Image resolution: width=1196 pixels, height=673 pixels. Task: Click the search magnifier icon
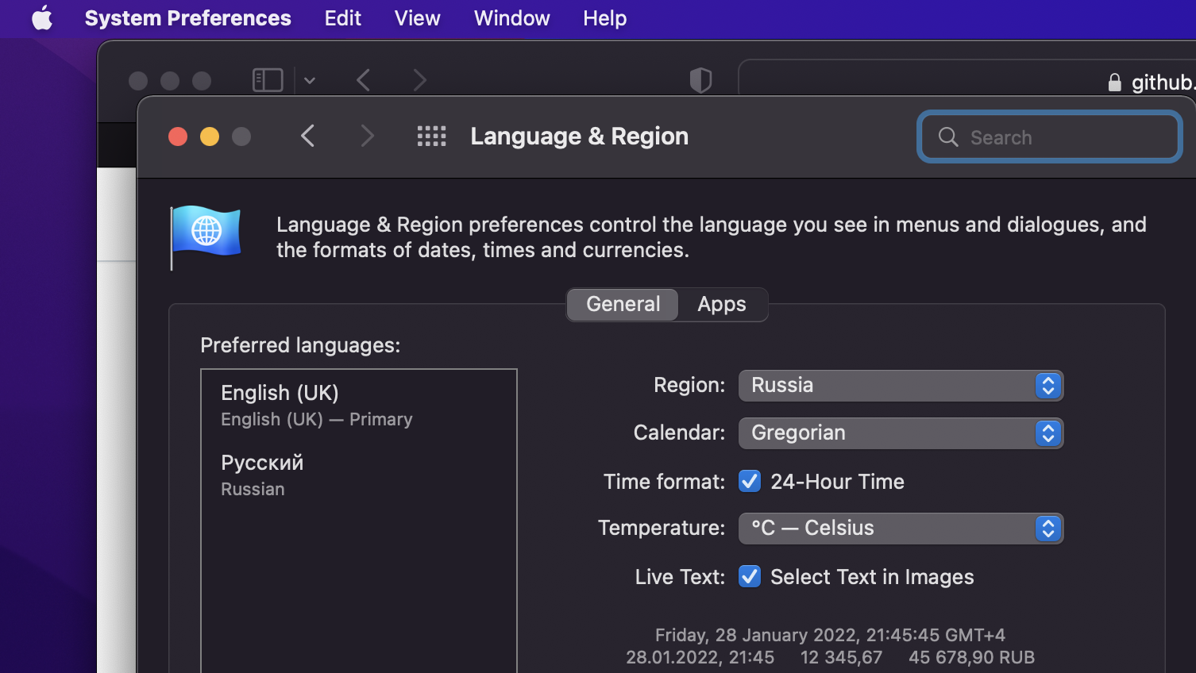947,137
